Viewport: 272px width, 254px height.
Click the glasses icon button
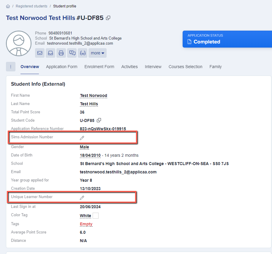[83, 53]
